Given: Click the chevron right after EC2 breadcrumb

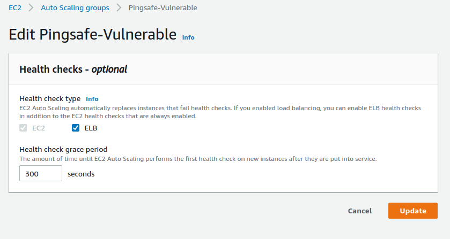Looking at the screenshot, I should [x=31, y=8].
